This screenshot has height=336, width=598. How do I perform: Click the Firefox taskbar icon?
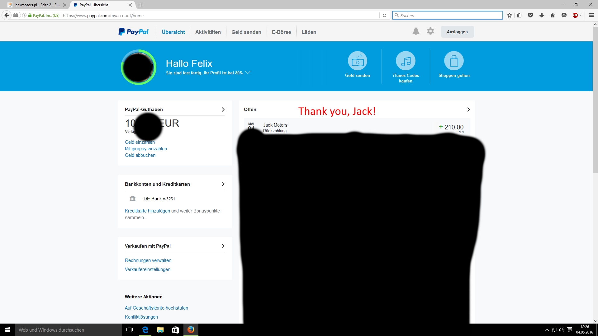(x=191, y=330)
